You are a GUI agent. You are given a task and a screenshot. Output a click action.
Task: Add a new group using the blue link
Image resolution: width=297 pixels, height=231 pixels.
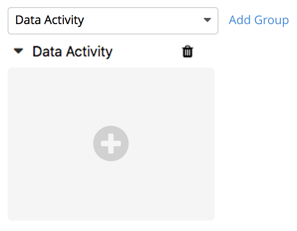click(258, 20)
